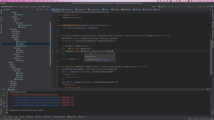
Task: Collapse the product folder under domain
Action: point(11,38)
